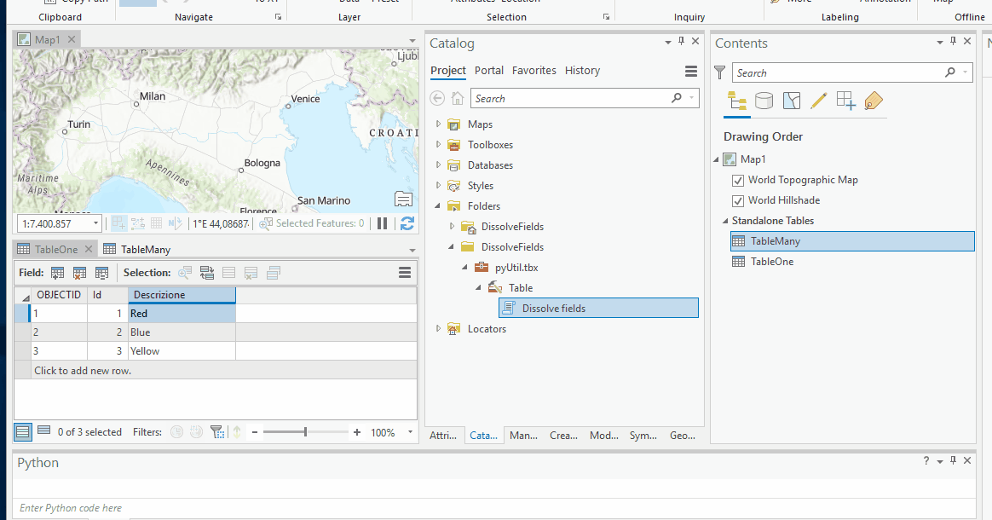Expand the Locators node in Catalog
Image resolution: width=992 pixels, height=520 pixels.
438,328
